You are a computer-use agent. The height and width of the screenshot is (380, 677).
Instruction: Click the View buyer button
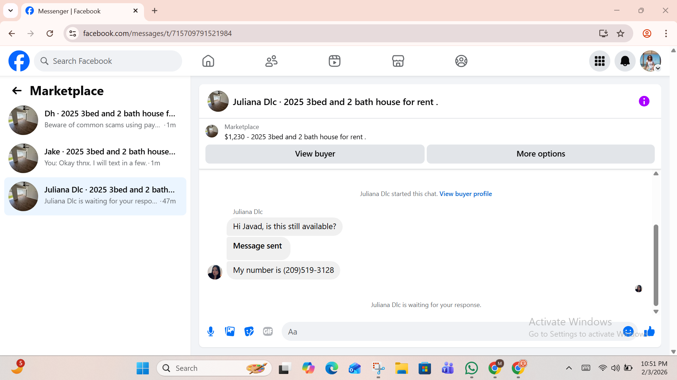(315, 154)
